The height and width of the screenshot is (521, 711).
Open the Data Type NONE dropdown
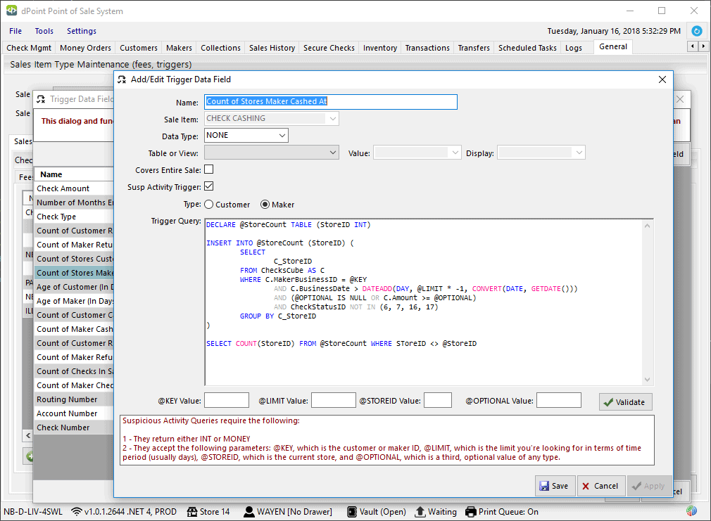click(282, 136)
